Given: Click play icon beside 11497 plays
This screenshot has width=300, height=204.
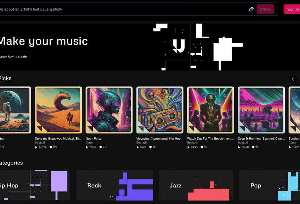Looking at the screenshot, I should pyautogui.click(x=290, y=147).
